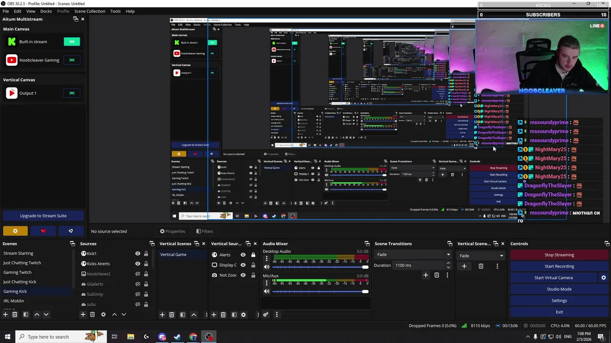Adjust Desktop Audio volume slider

pyautogui.click(x=321, y=267)
